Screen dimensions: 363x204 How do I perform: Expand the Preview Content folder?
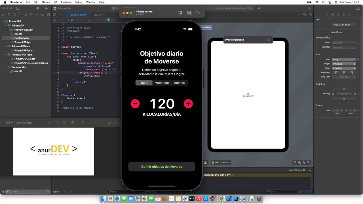[x=9, y=29]
